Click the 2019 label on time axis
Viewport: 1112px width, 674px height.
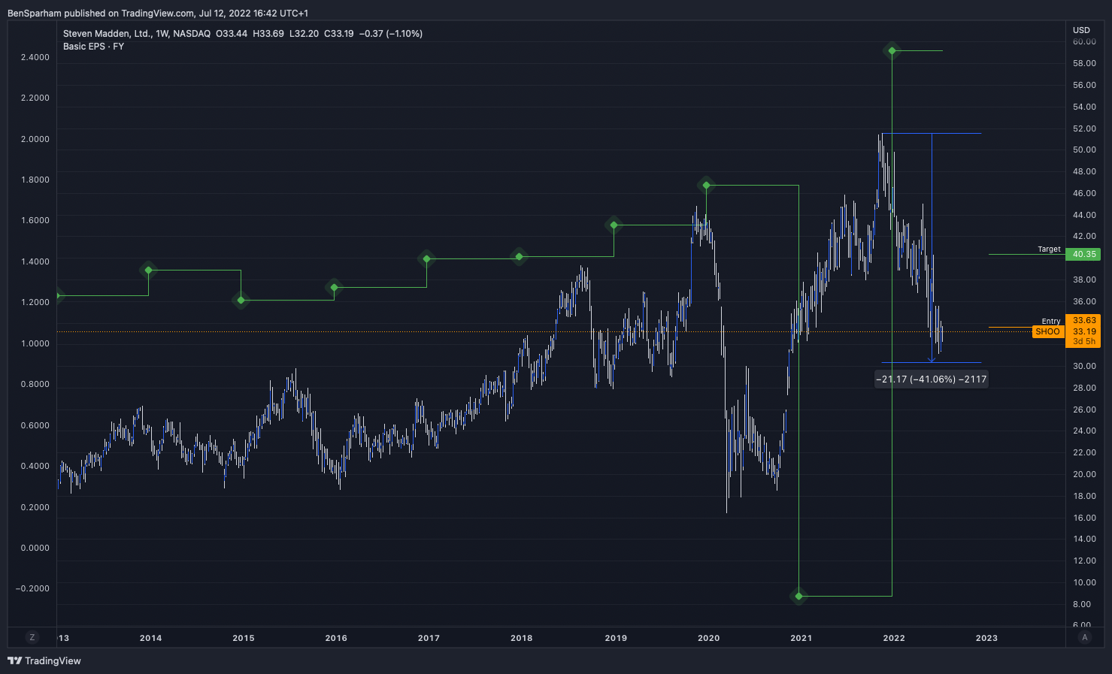coord(616,638)
